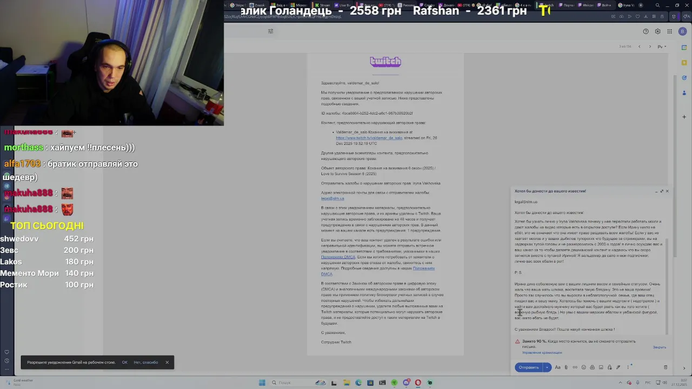Send the email with Отправить button
The height and width of the screenshot is (389, 692).
tap(529, 367)
